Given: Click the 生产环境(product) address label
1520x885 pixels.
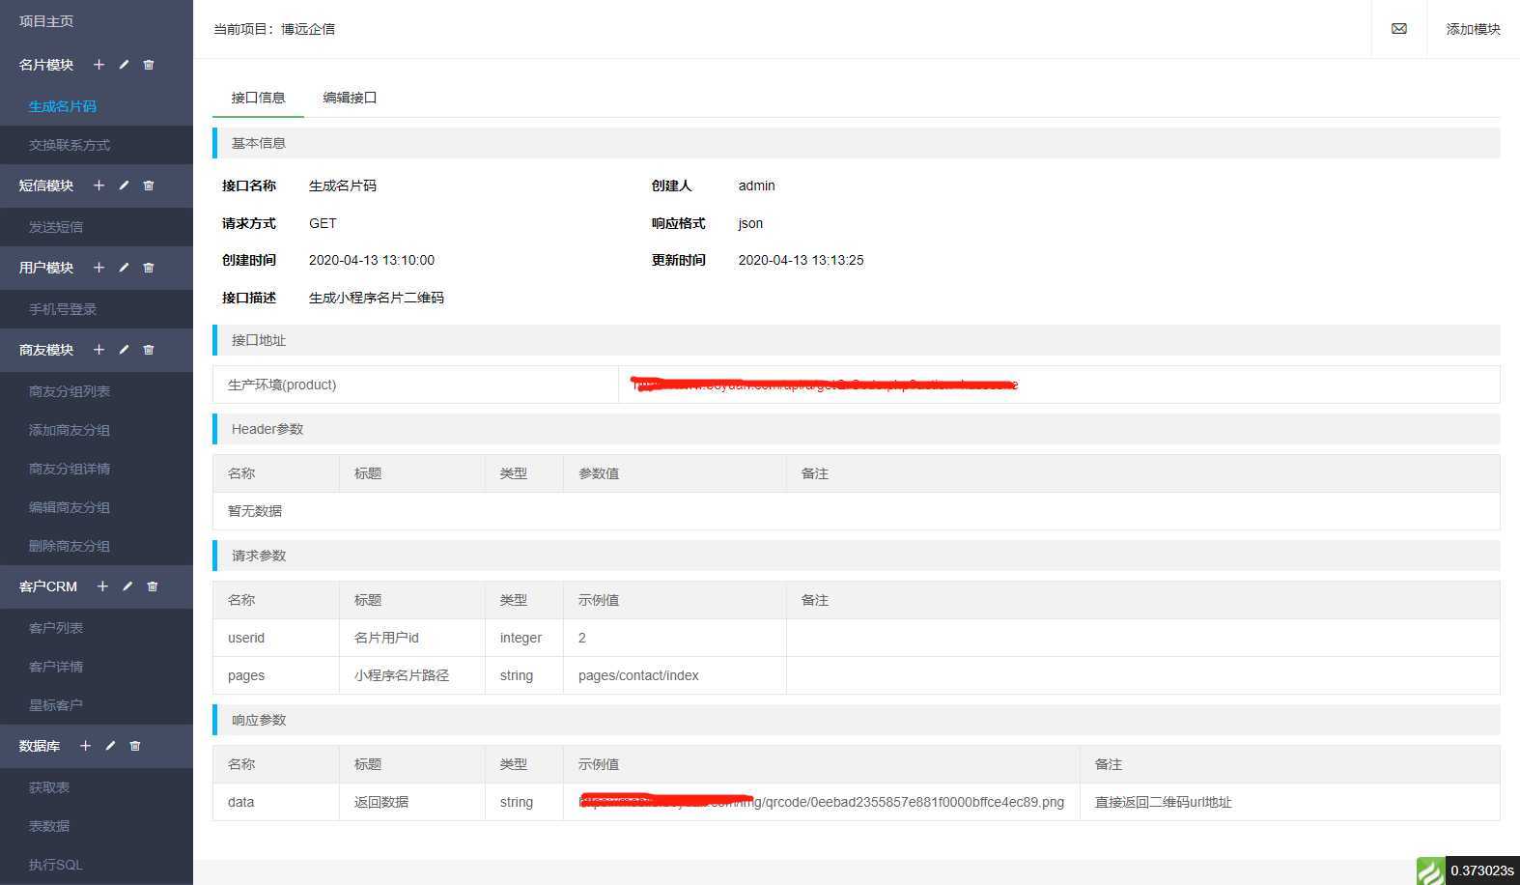Looking at the screenshot, I should pos(282,385).
